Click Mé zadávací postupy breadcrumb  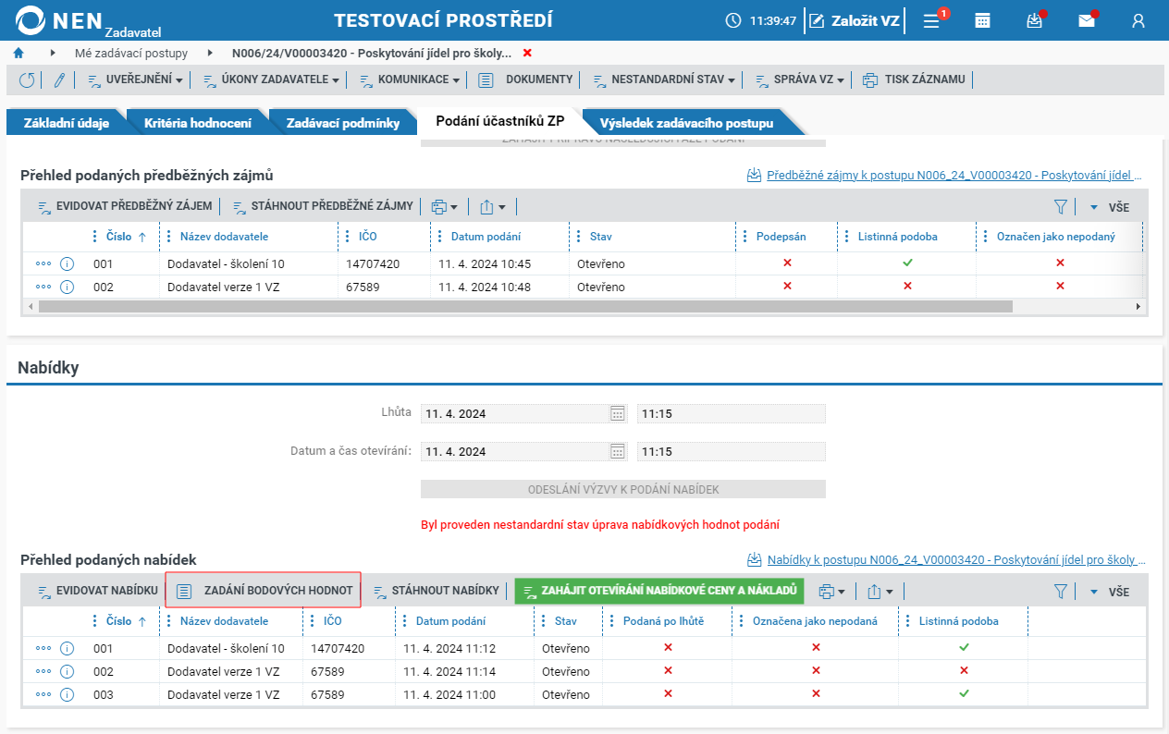131,54
